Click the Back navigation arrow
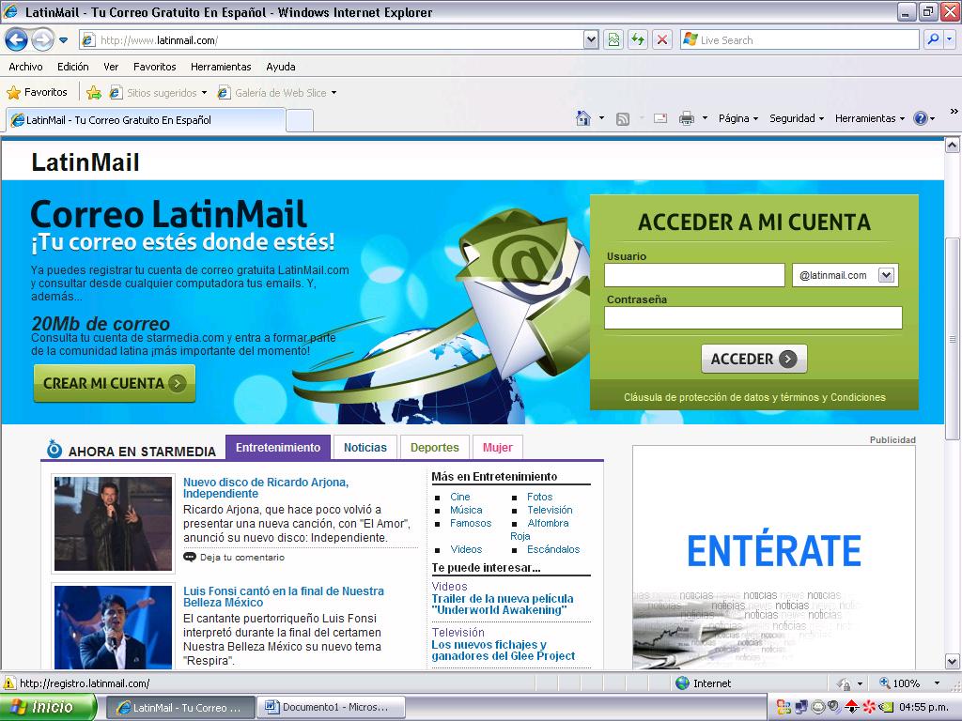 [14, 39]
